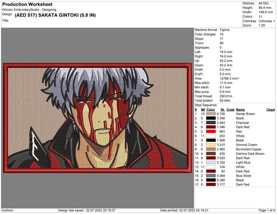Click the Extreme Dark Brown swatch
277x214 pixels.
(211, 153)
